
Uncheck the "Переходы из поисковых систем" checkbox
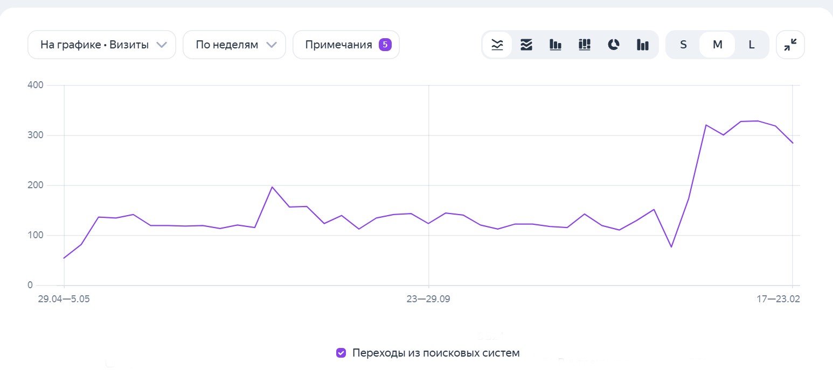pos(341,353)
